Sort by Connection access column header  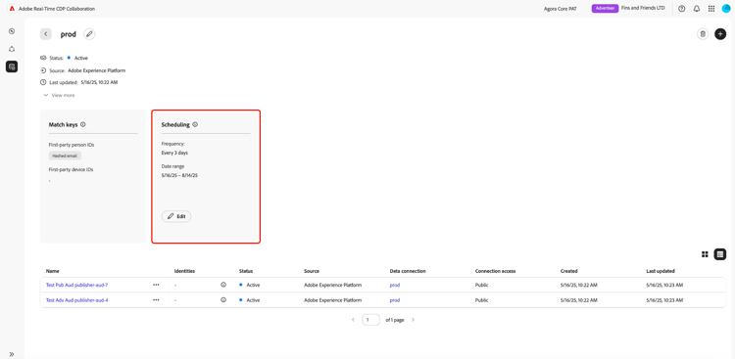(x=495, y=271)
